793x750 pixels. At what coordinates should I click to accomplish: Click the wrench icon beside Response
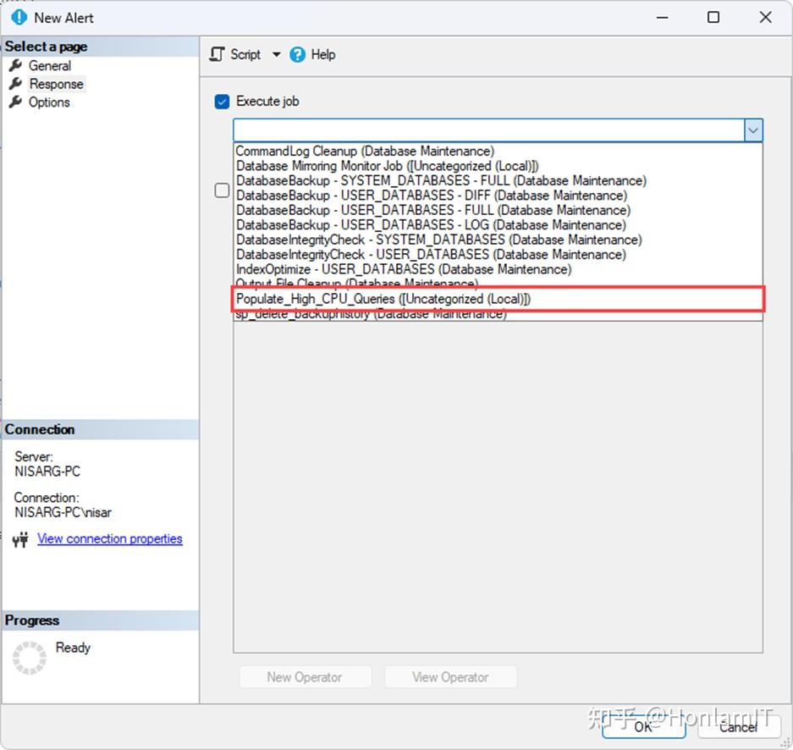(x=17, y=84)
